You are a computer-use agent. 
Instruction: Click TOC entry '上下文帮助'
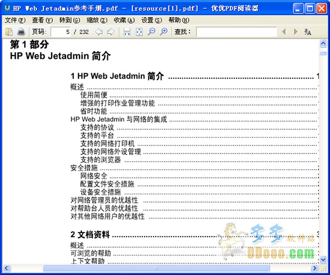coord(87,261)
